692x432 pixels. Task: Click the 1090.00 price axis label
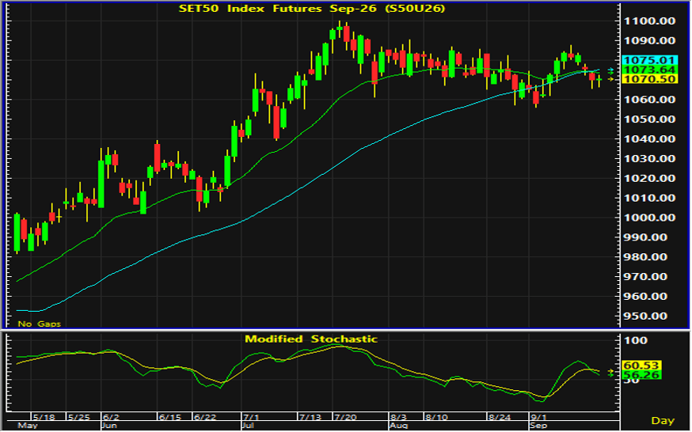(649, 40)
